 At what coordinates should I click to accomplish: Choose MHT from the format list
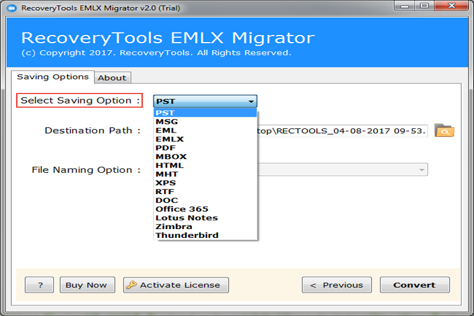[x=205, y=174]
